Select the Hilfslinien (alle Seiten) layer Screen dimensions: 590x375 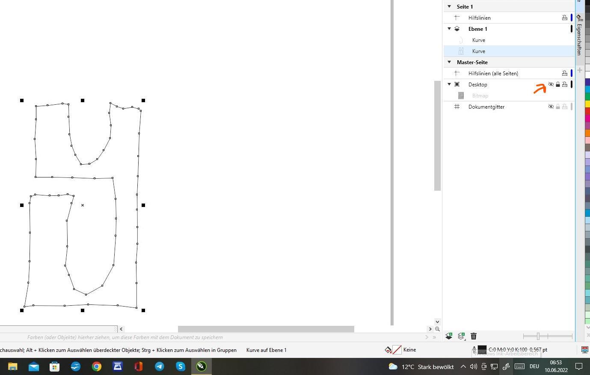tap(493, 73)
